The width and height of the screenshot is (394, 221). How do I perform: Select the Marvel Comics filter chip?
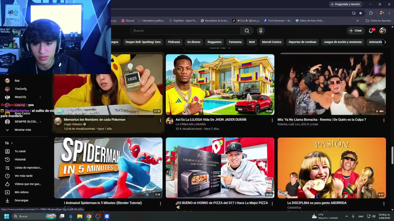272,42
